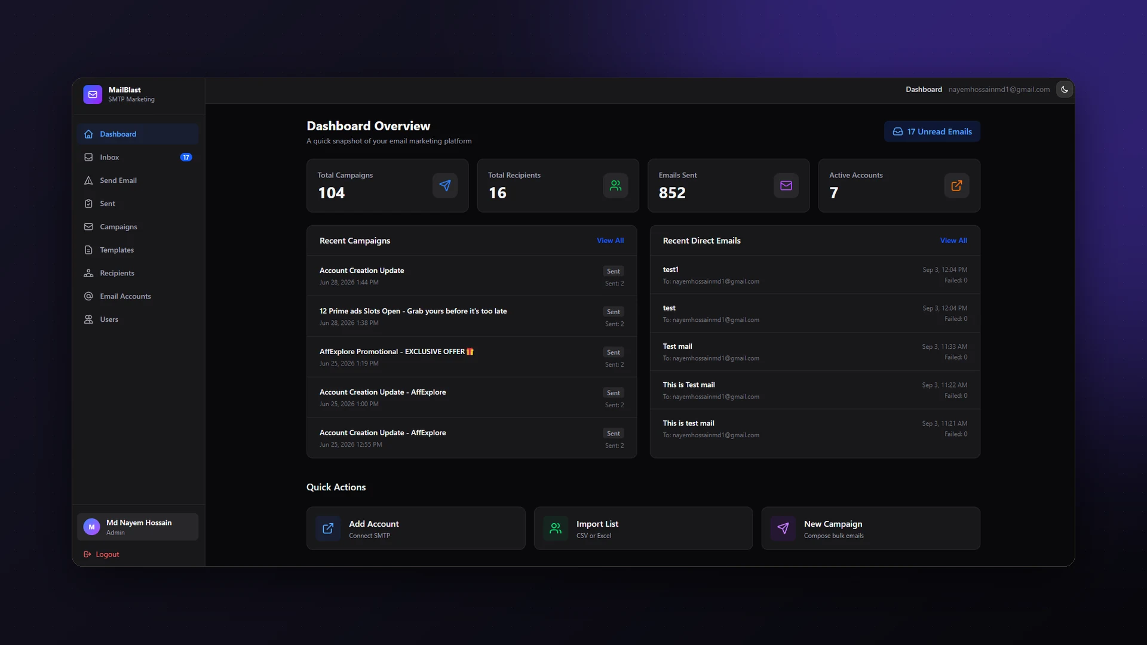Click the MailBlast envelope logo icon

click(93, 94)
